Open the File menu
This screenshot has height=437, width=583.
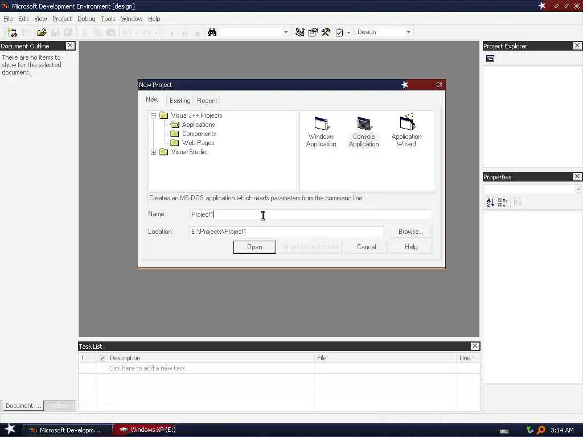8,19
